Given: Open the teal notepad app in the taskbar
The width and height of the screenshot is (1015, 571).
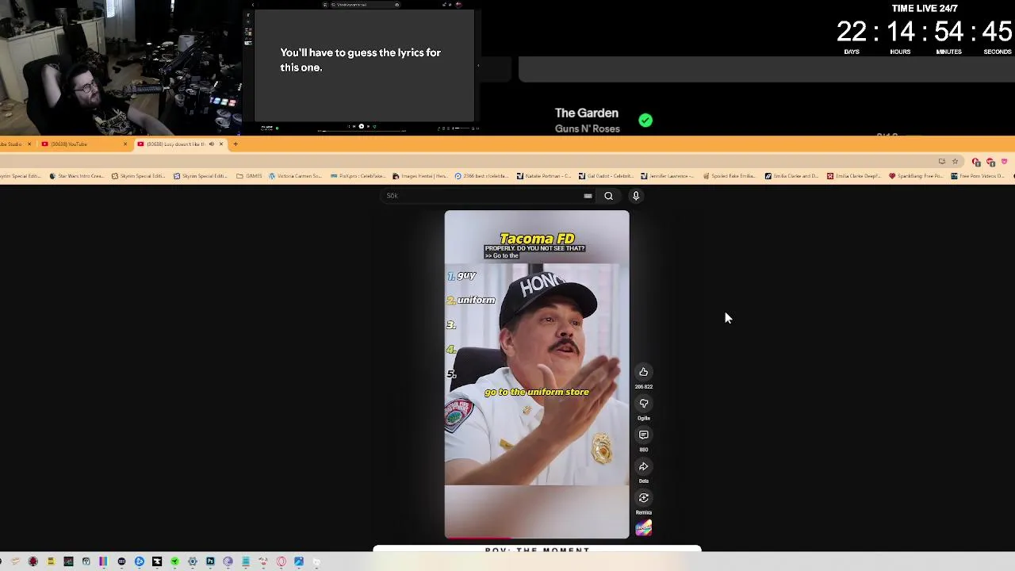Looking at the screenshot, I should coord(246,561).
